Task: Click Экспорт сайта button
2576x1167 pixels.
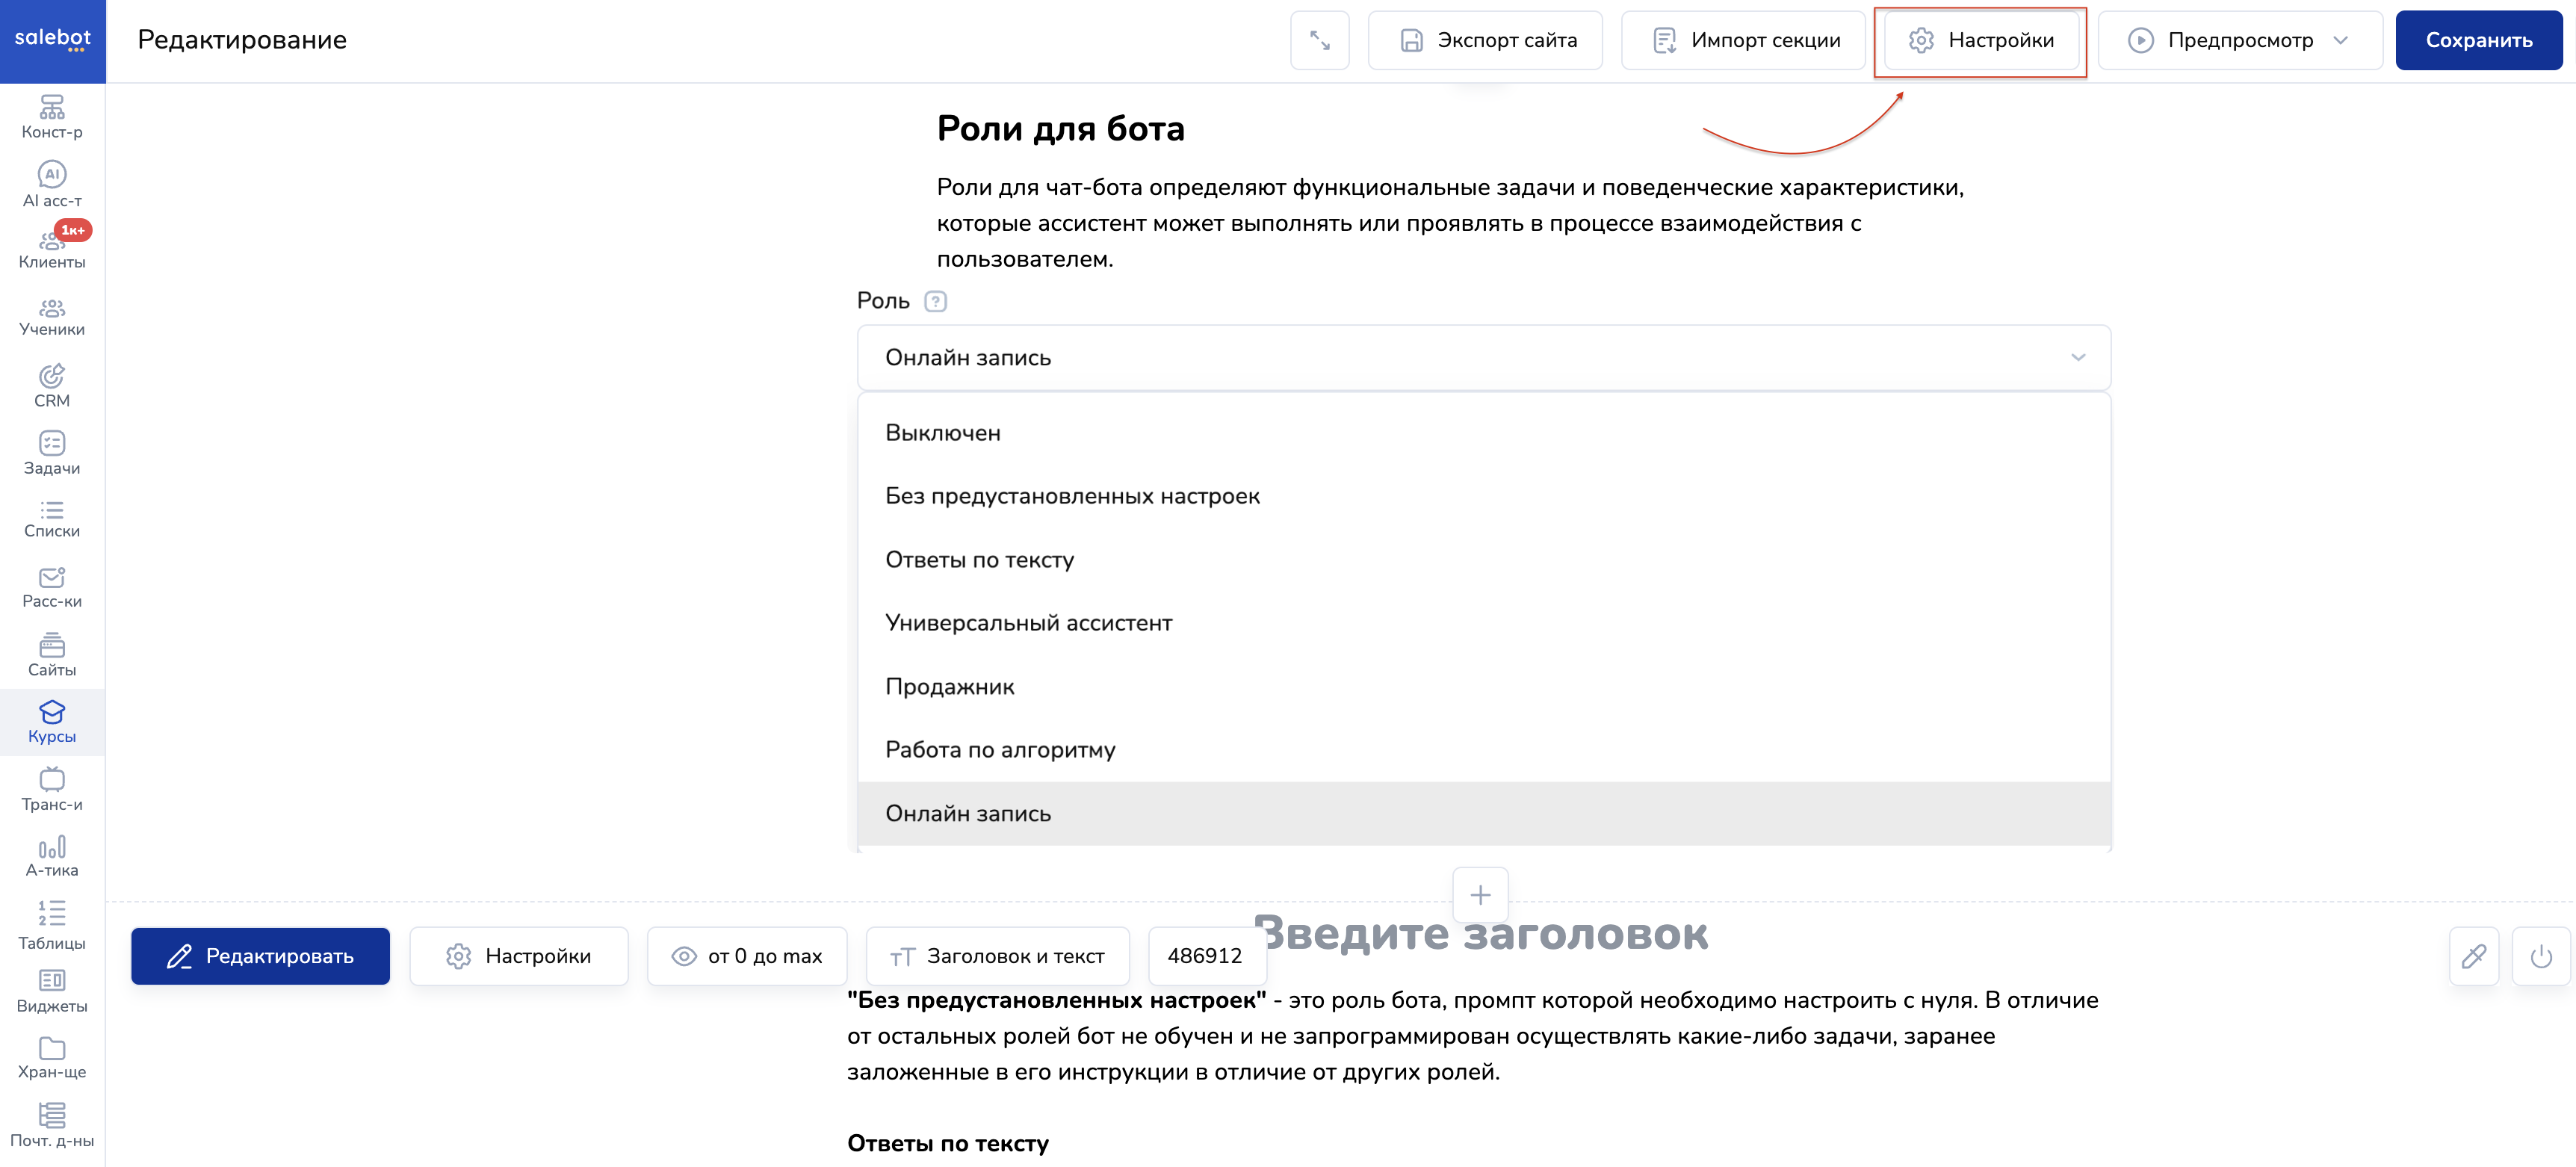Action: pyautogui.click(x=1485, y=40)
